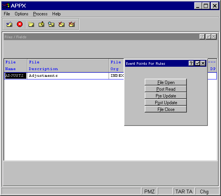
Task: Click the change-mode folder icon with pencil
Action: (41, 24)
